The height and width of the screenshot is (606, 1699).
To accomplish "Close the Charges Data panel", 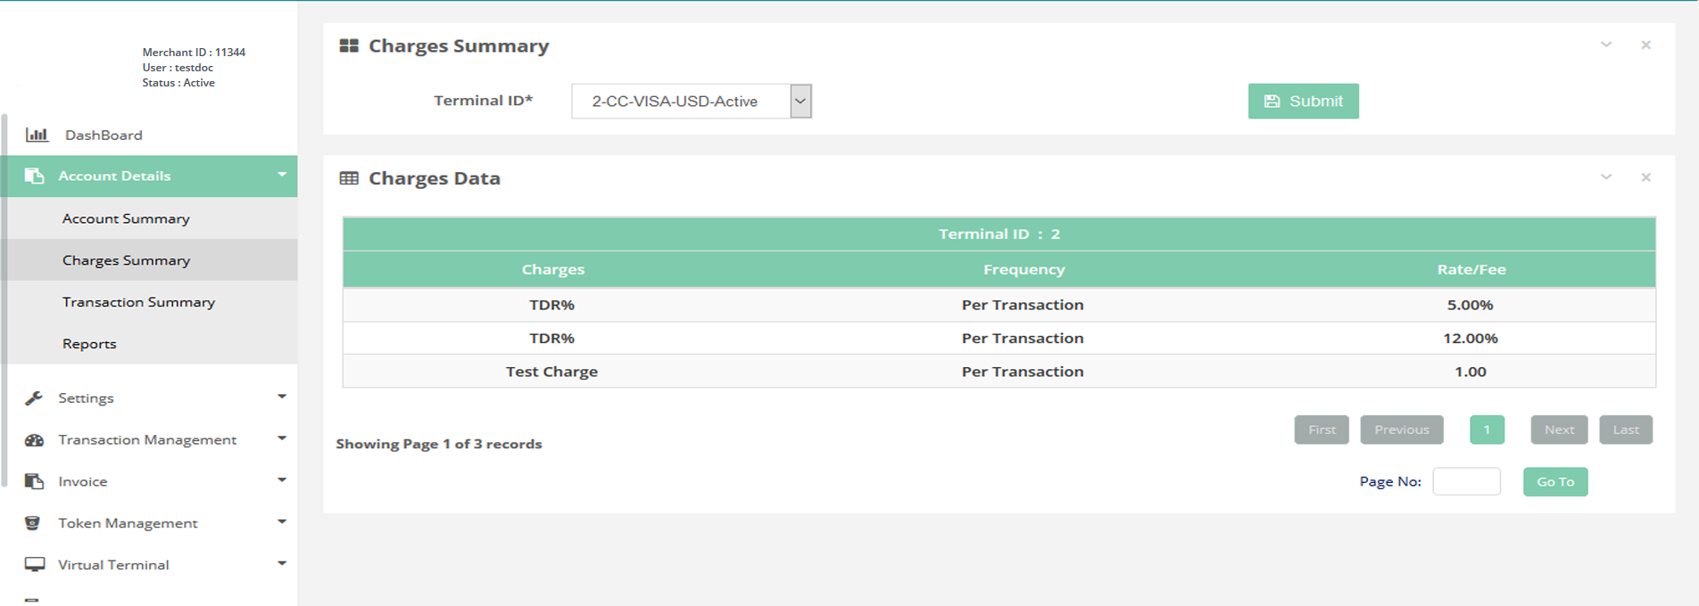I will click(x=1645, y=177).
